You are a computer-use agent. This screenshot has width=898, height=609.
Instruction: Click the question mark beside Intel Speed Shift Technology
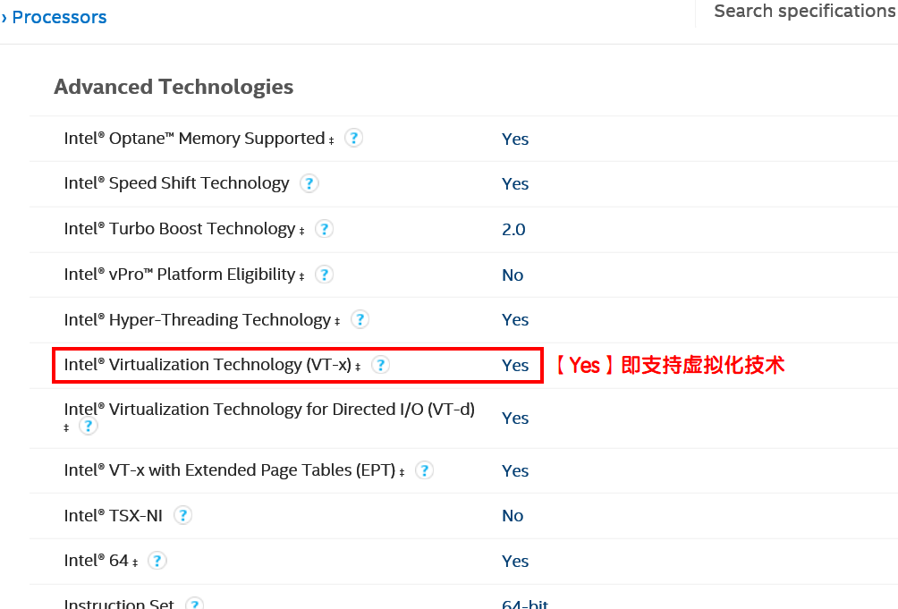click(309, 182)
